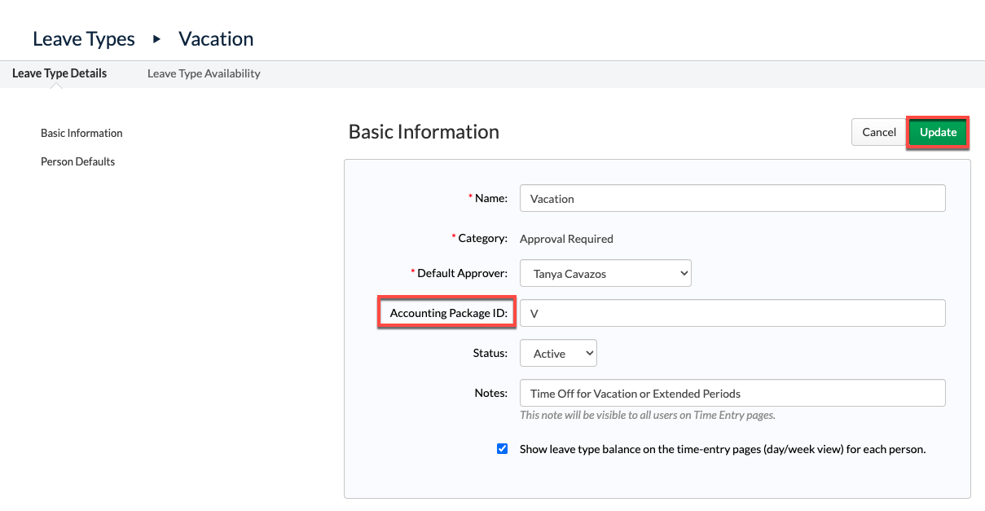Screen dimensions: 985x511
Task: Click the green Update button
Action: click(x=938, y=132)
